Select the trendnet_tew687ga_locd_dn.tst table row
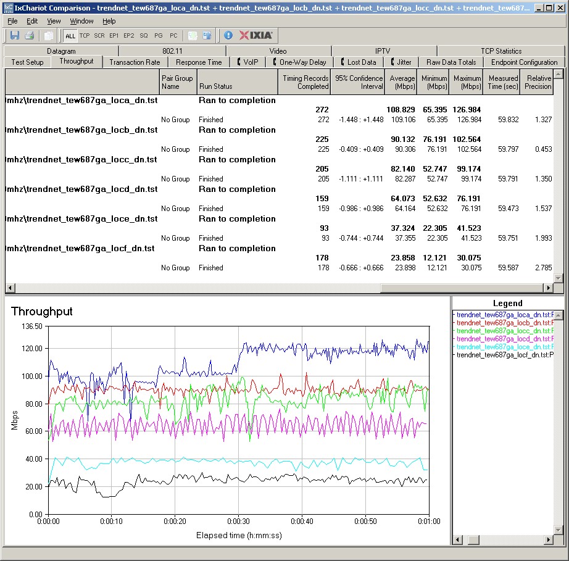This screenshot has height=561, width=569. (279, 189)
